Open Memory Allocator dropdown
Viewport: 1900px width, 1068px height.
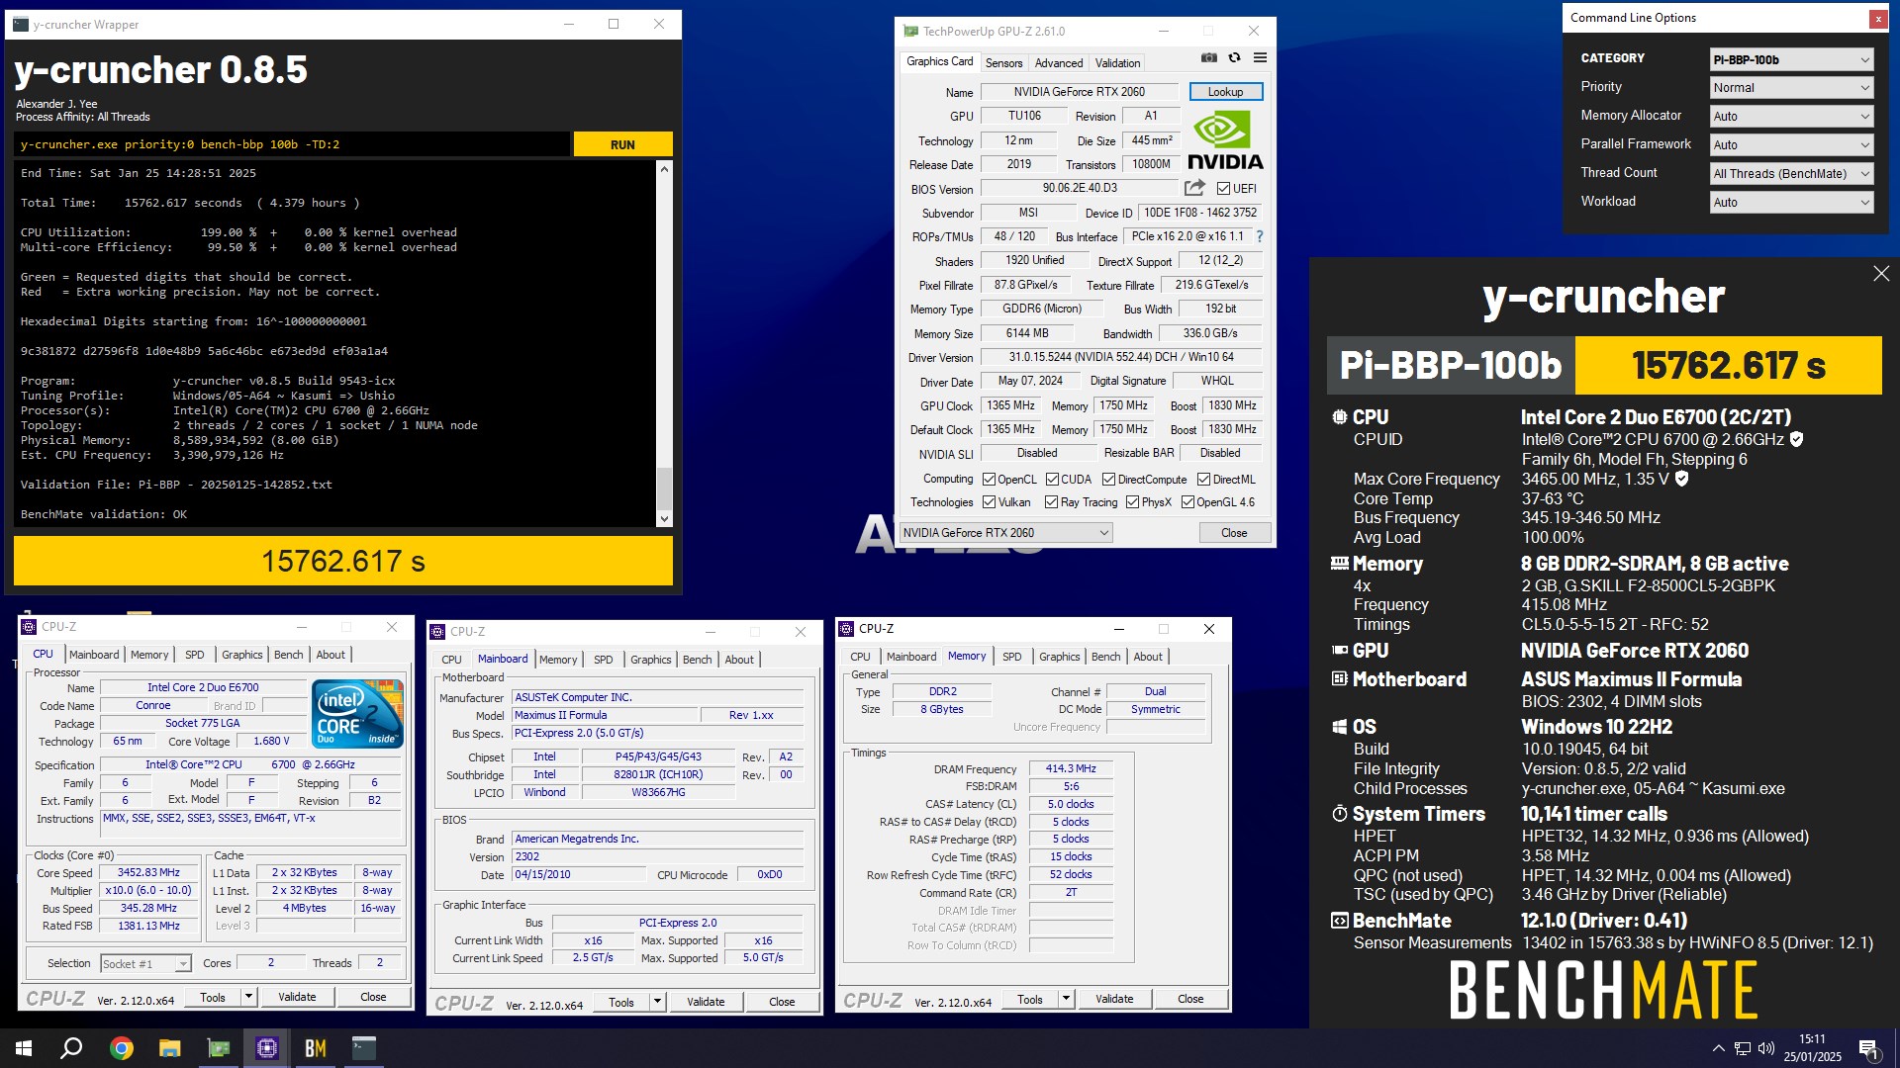(1791, 117)
